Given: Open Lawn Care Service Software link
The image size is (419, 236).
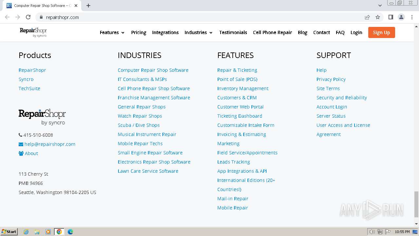Looking at the screenshot, I should click(148, 171).
